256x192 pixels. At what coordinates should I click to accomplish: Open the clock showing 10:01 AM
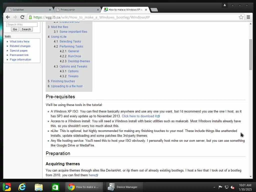point(245,187)
